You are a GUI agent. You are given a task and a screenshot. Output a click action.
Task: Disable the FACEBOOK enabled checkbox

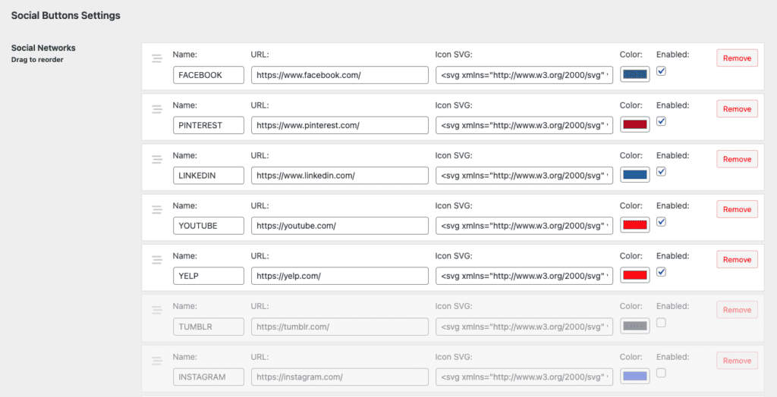tap(661, 71)
